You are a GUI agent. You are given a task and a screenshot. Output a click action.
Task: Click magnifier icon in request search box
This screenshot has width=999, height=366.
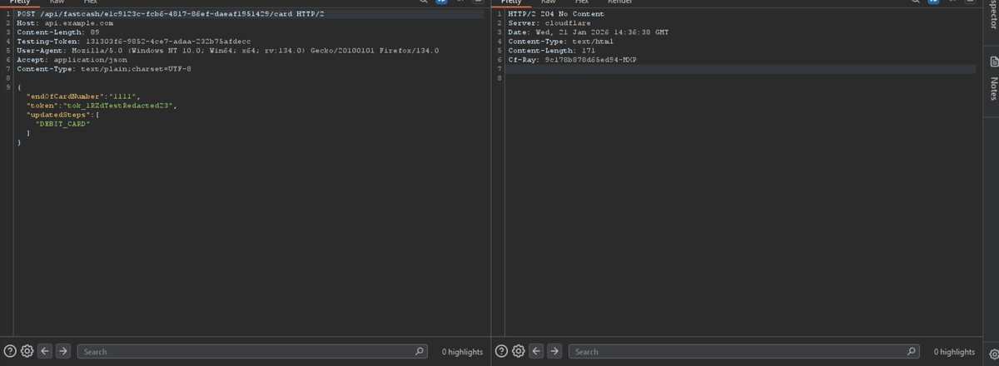point(421,351)
